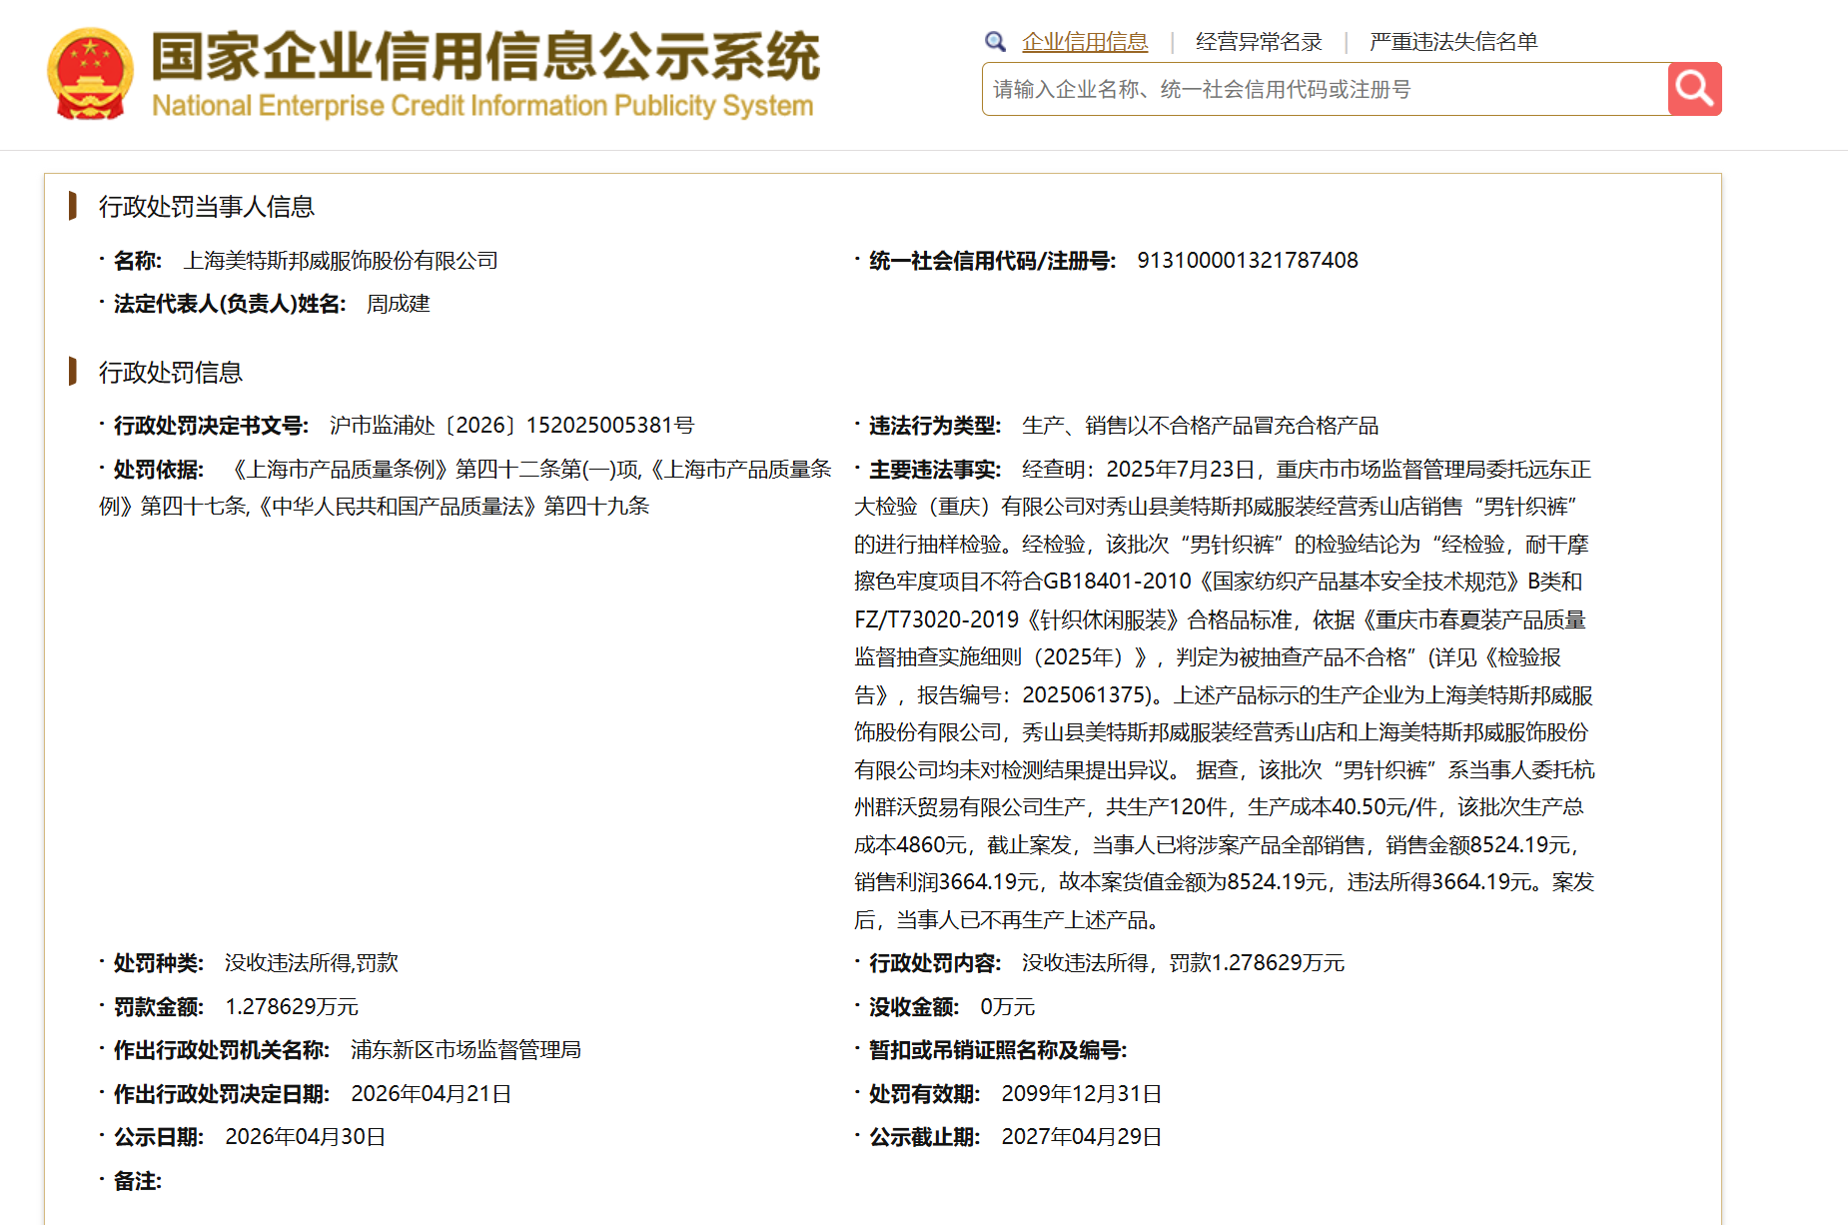Click the 备注 label

pos(137,1181)
